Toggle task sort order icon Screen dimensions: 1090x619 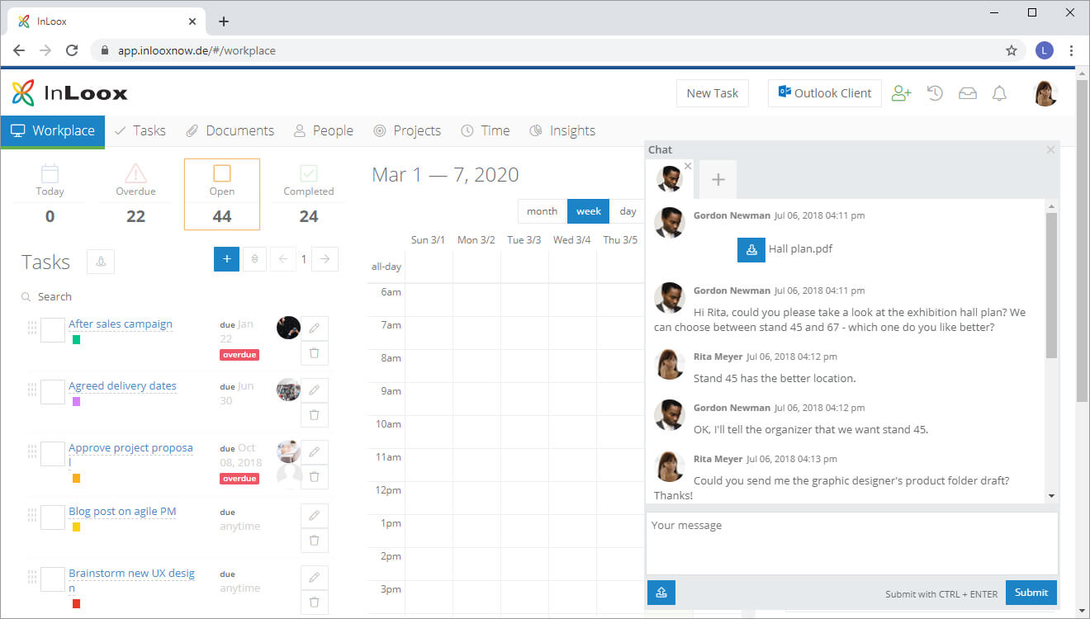pyautogui.click(x=254, y=258)
